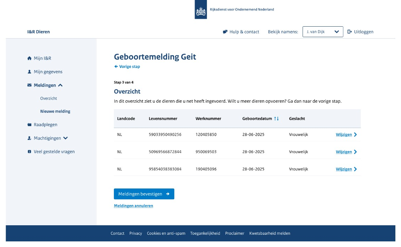Click the Meldingen annuleren link
The width and height of the screenshot is (401, 247).
pos(134,206)
